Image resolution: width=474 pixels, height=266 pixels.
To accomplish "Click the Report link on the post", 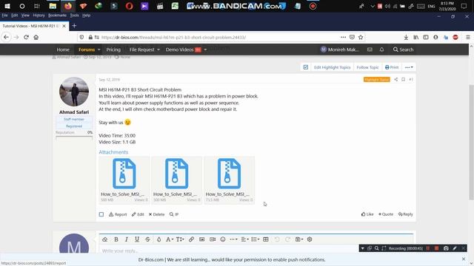I will click(x=118, y=214).
